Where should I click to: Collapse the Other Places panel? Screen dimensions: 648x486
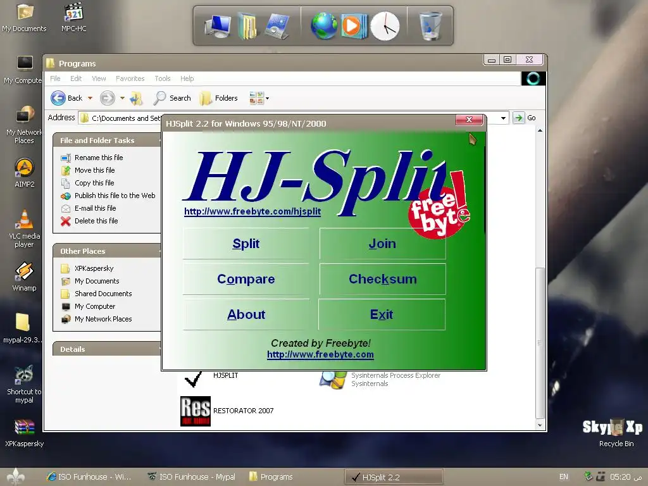pyautogui.click(x=107, y=251)
